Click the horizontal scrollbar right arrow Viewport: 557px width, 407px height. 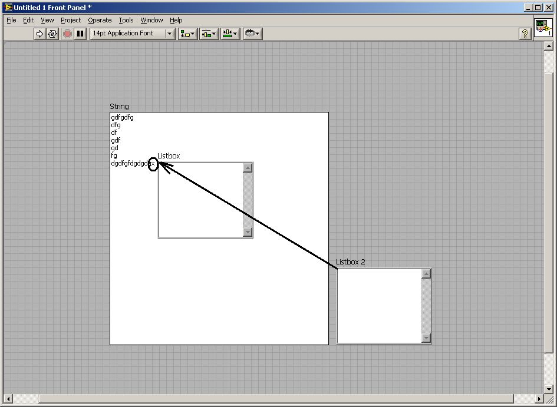point(539,399)
